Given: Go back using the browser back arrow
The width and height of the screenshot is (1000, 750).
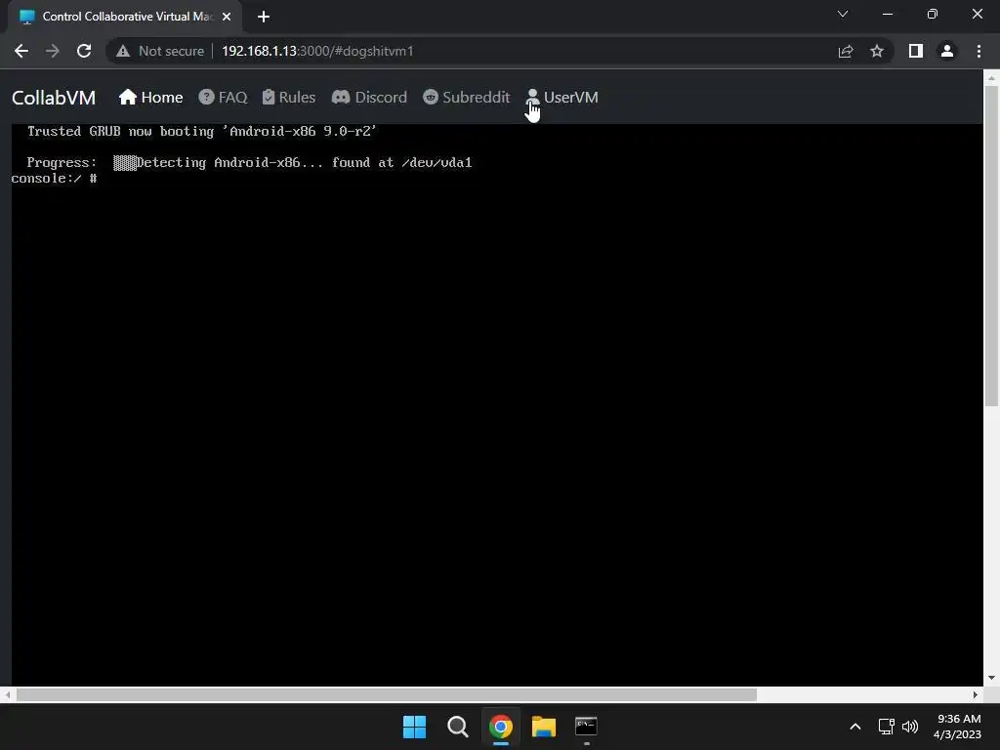Looking at the screenshot, I should tap(21, 51).
